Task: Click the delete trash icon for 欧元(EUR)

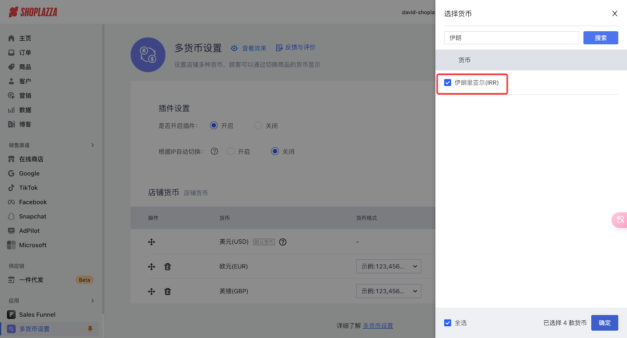Action: click(167, 267)
